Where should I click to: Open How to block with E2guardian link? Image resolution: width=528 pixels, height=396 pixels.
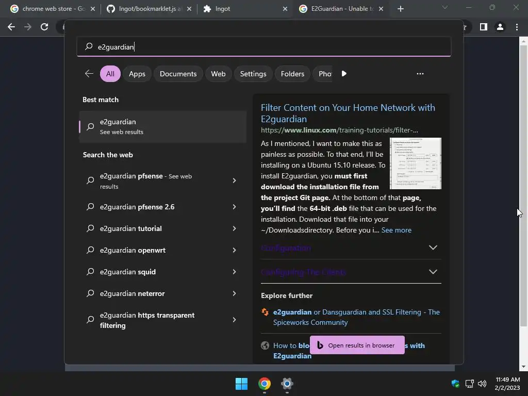coord(349,351)
